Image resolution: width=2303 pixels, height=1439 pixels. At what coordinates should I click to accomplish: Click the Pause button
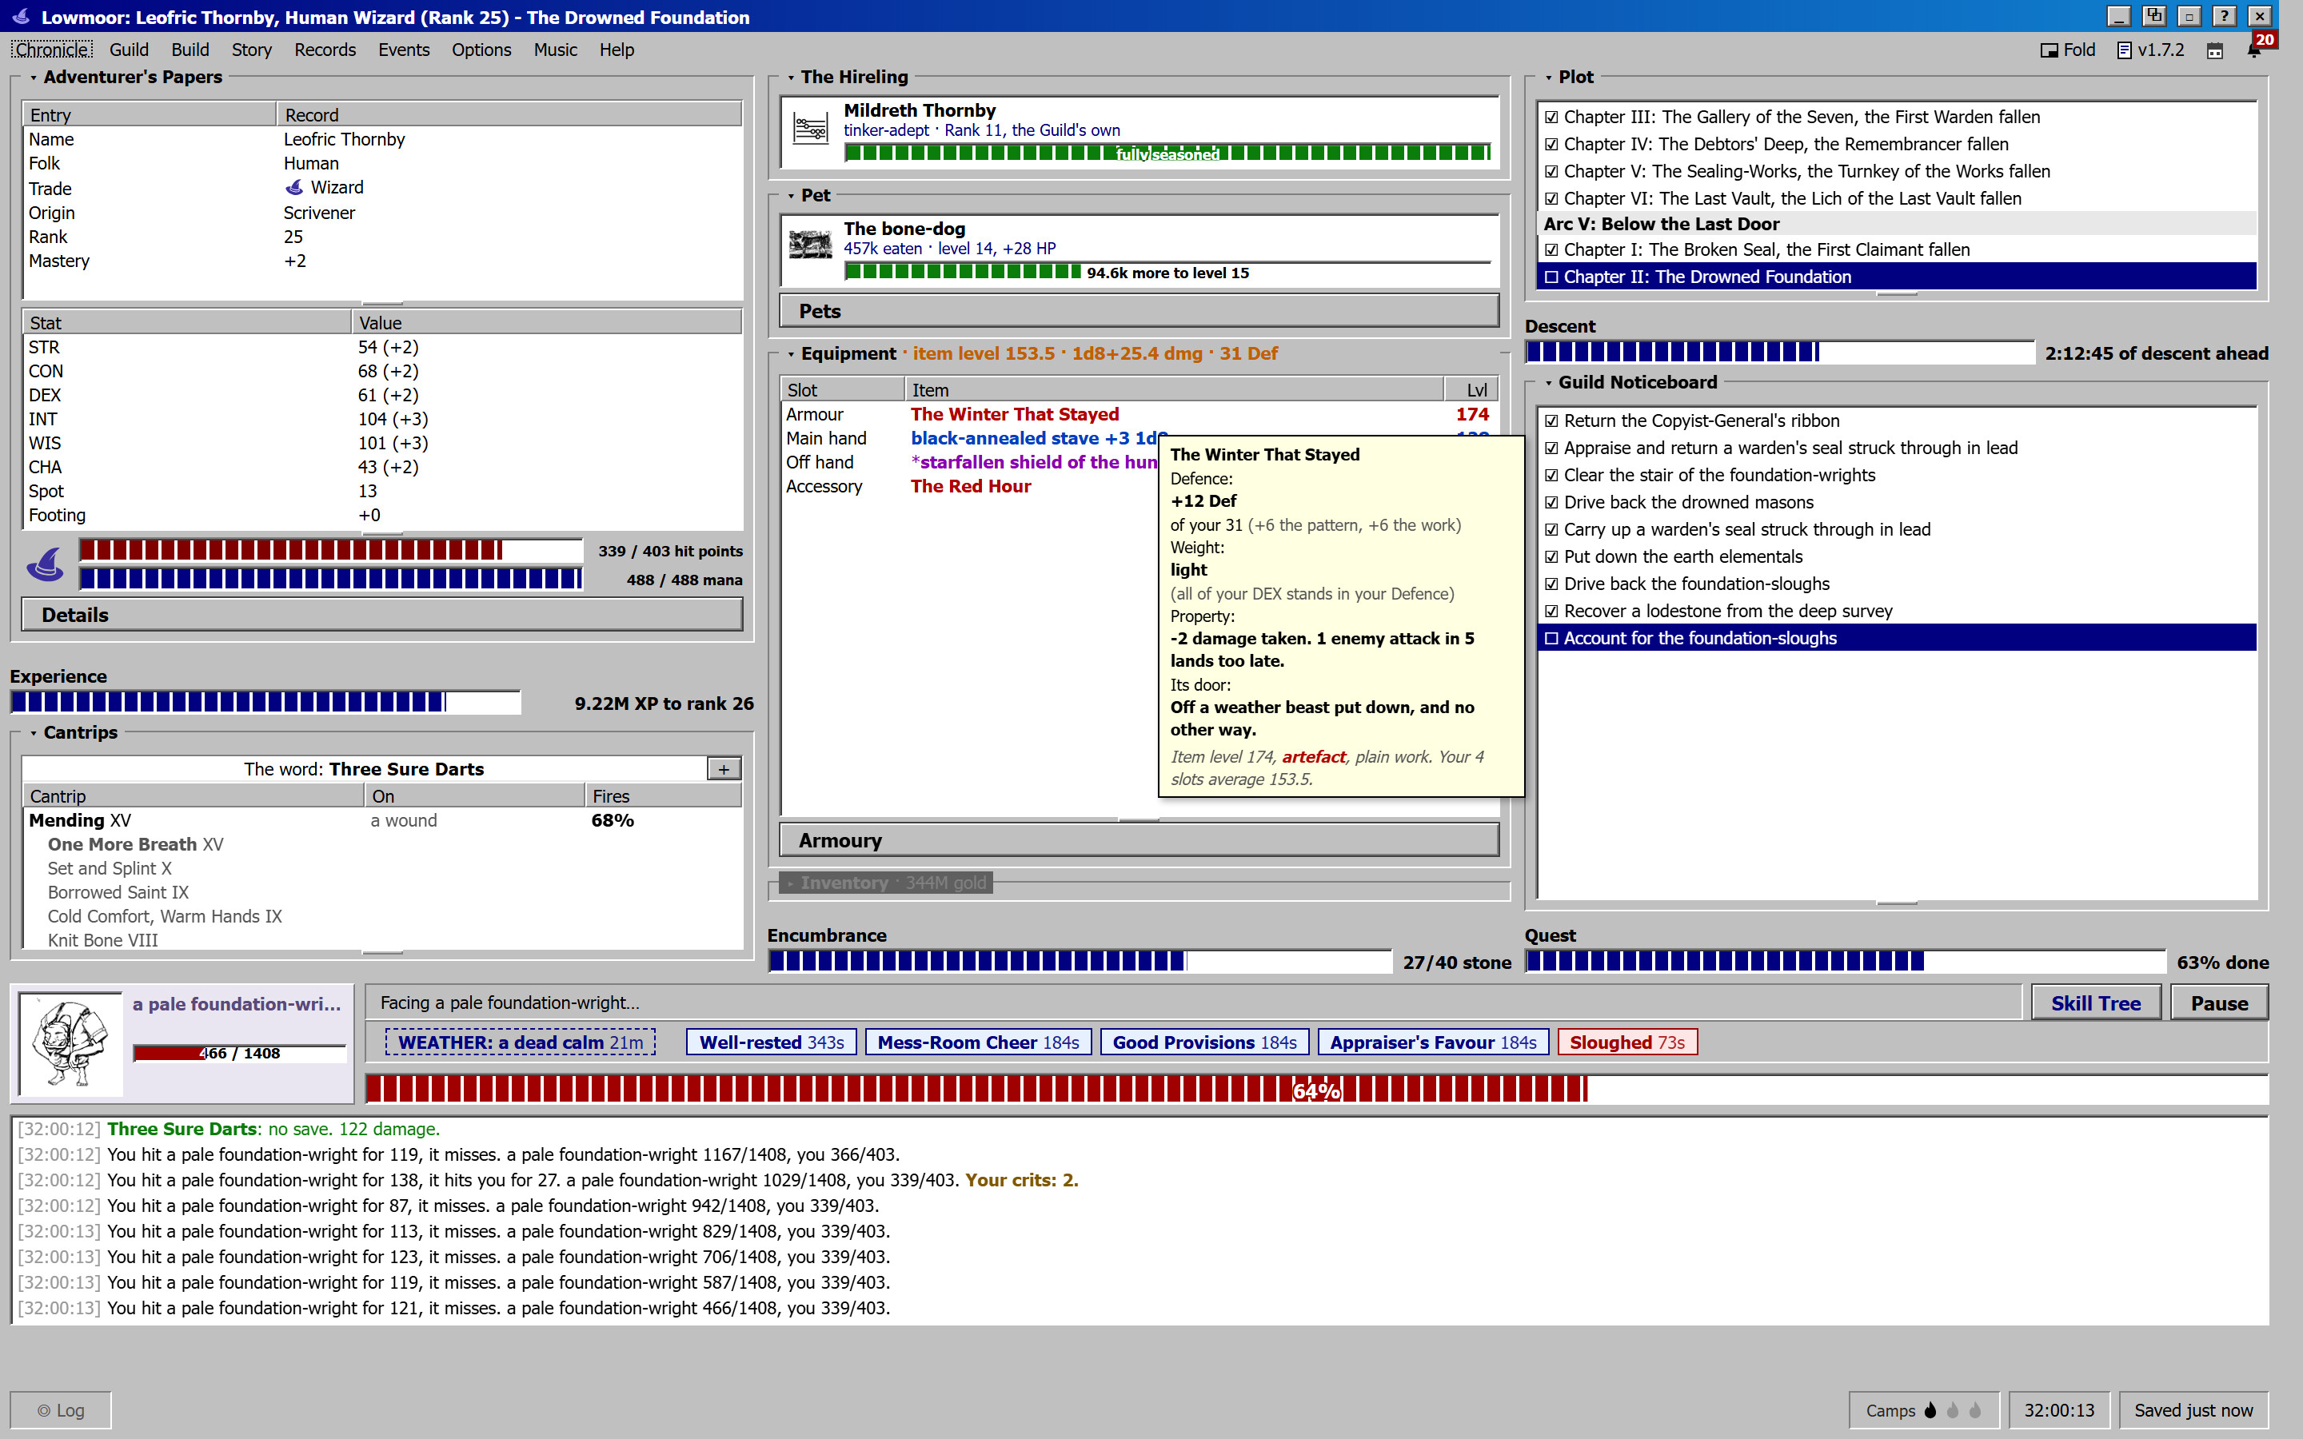click(x=2218, y=1003)
